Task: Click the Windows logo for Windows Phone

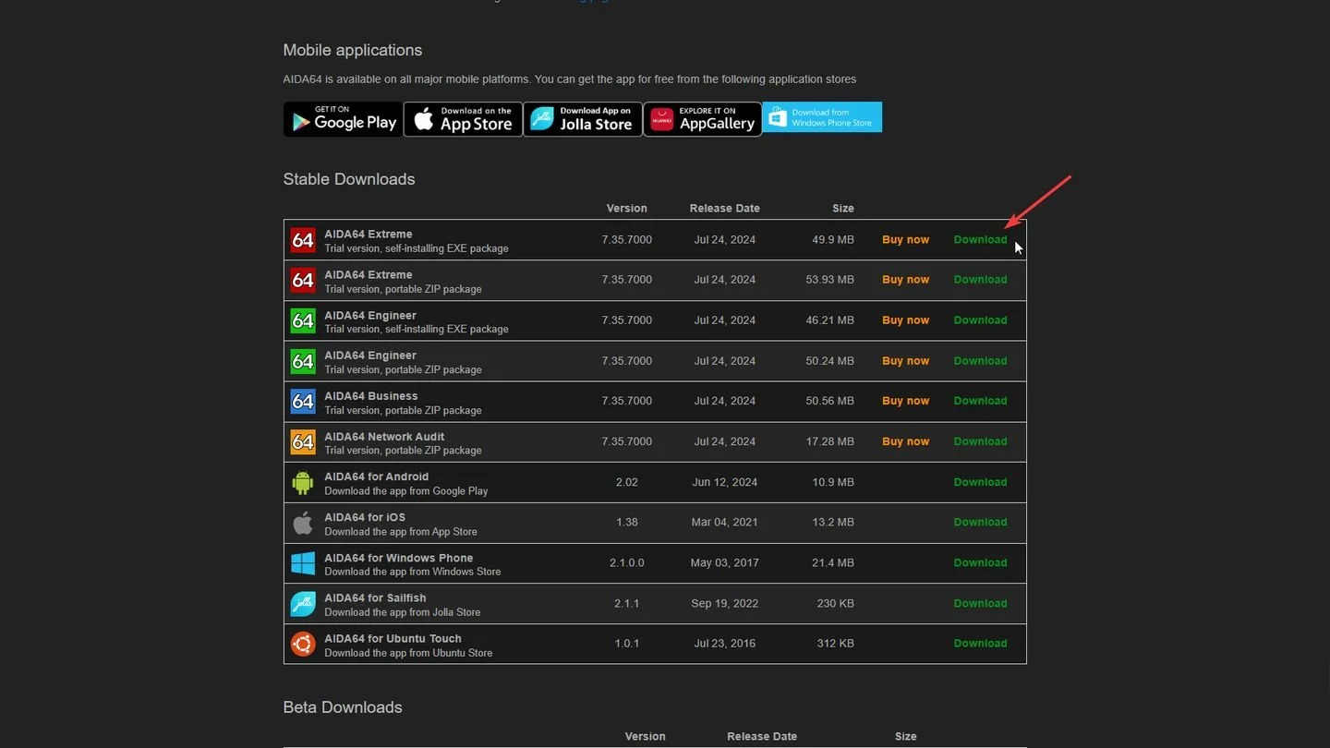Action: click(303, 563)
